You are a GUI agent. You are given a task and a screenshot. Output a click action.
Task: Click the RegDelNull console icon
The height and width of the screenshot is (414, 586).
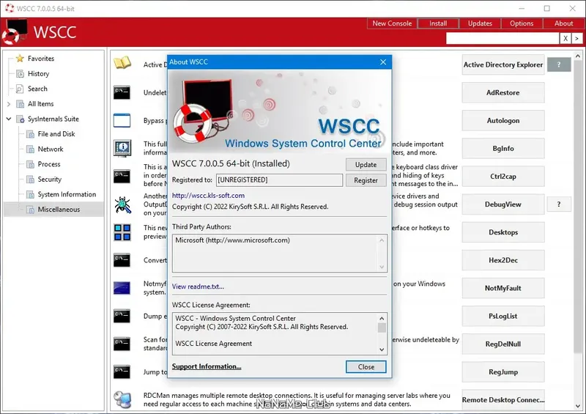pos(122,344)
